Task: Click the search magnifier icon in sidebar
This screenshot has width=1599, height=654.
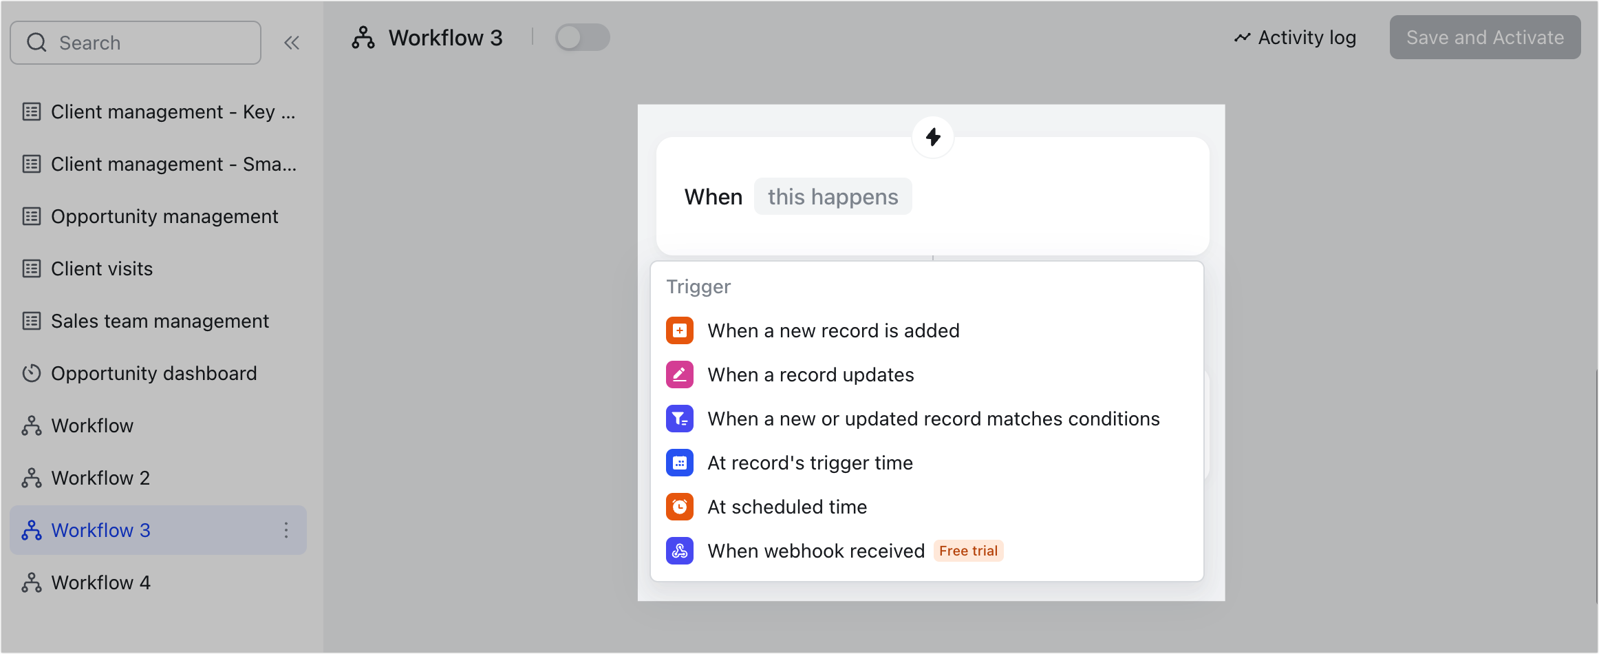Action: click(38, 42)
